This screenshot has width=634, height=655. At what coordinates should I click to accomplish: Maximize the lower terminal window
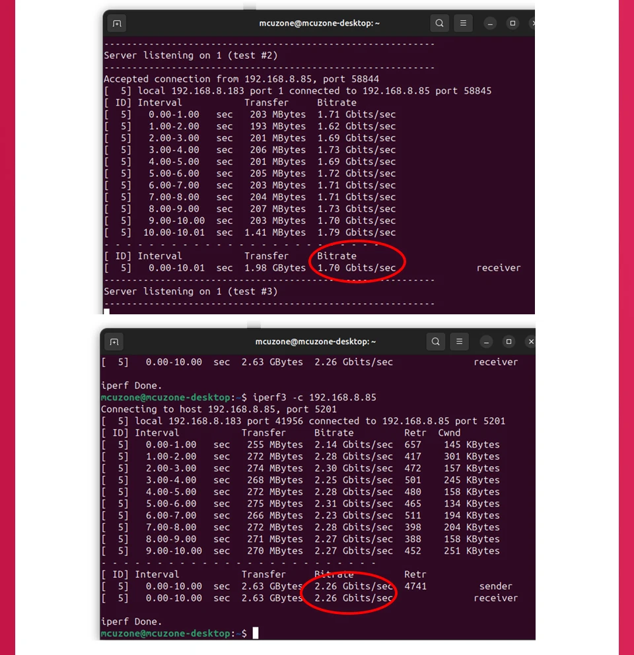click(509, 342)
